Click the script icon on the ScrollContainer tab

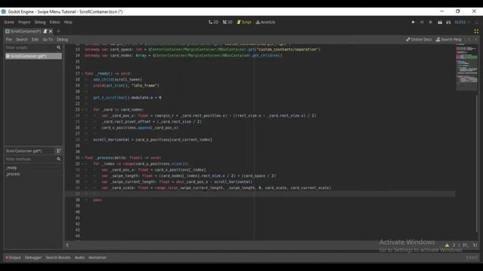pyautogui.click(x=45, y=31)
